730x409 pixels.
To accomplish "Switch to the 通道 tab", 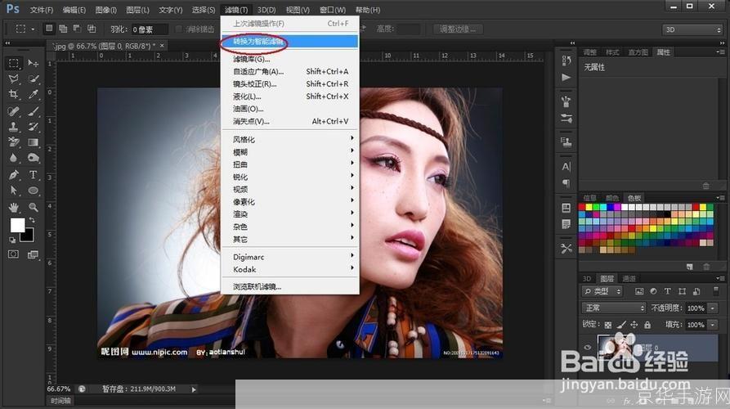I will coord(629,279).
